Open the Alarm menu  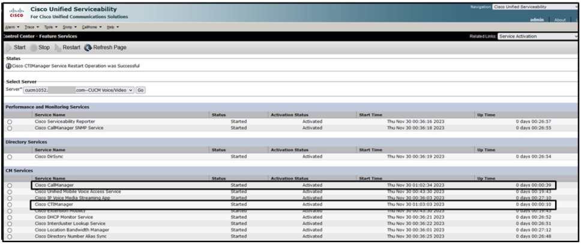click(12, 27)
